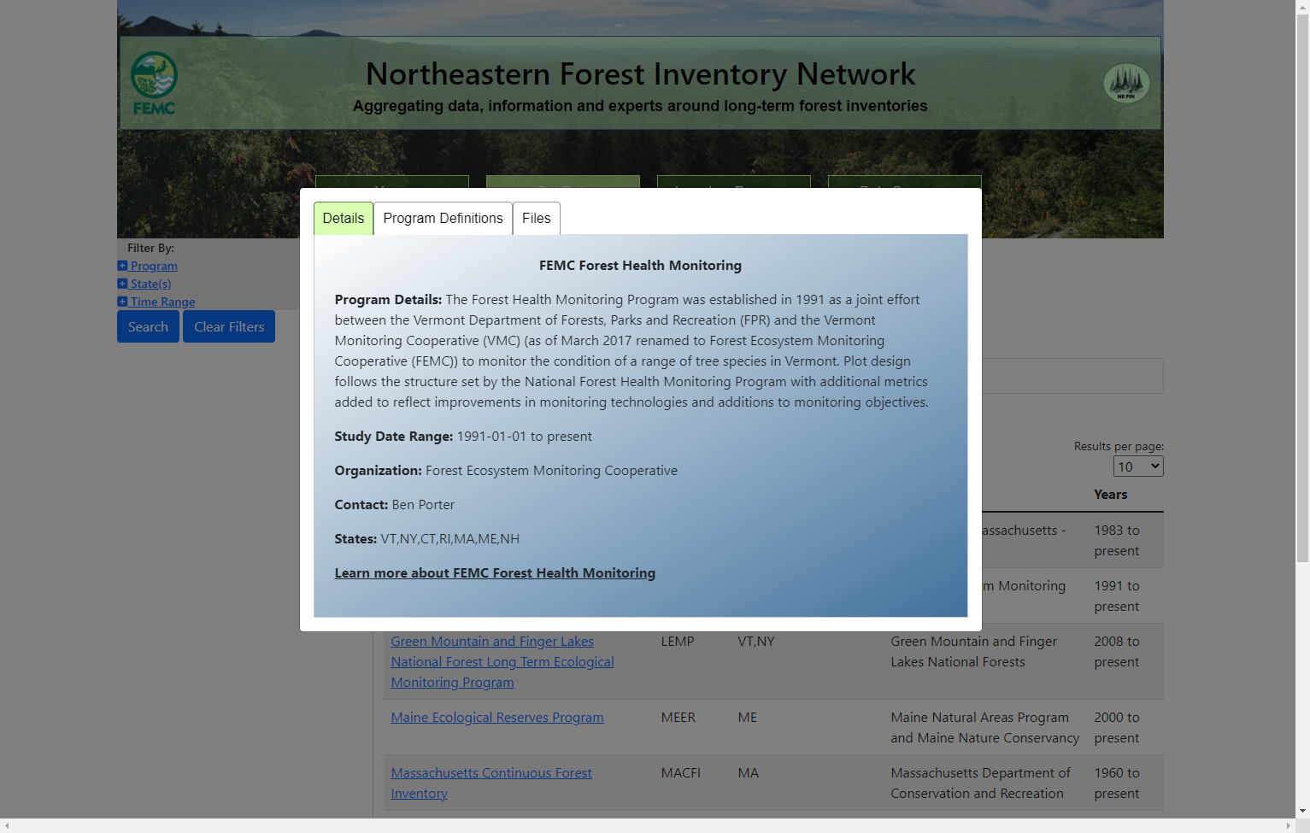Click the States VT,NY,CT,RI,MA,ME,NH line

[x=426, y=539]
